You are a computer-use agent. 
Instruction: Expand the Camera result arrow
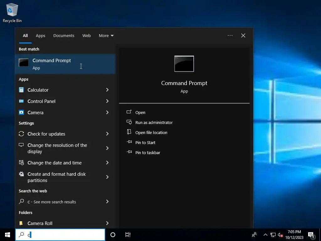coord(108,112)
